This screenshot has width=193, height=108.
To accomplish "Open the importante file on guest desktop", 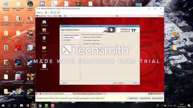I will pyautogui.click(x=44, y=67).
